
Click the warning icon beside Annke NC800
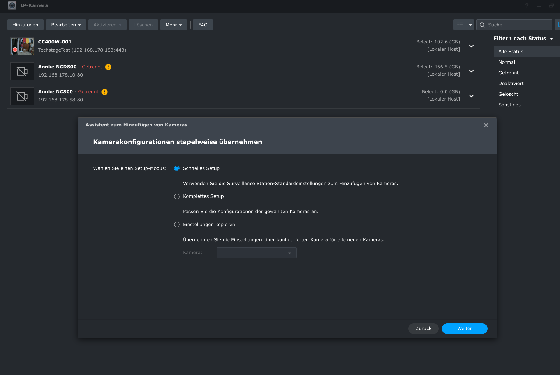(104, 92)
